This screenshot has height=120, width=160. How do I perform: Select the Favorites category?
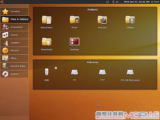tap(14, 12)
